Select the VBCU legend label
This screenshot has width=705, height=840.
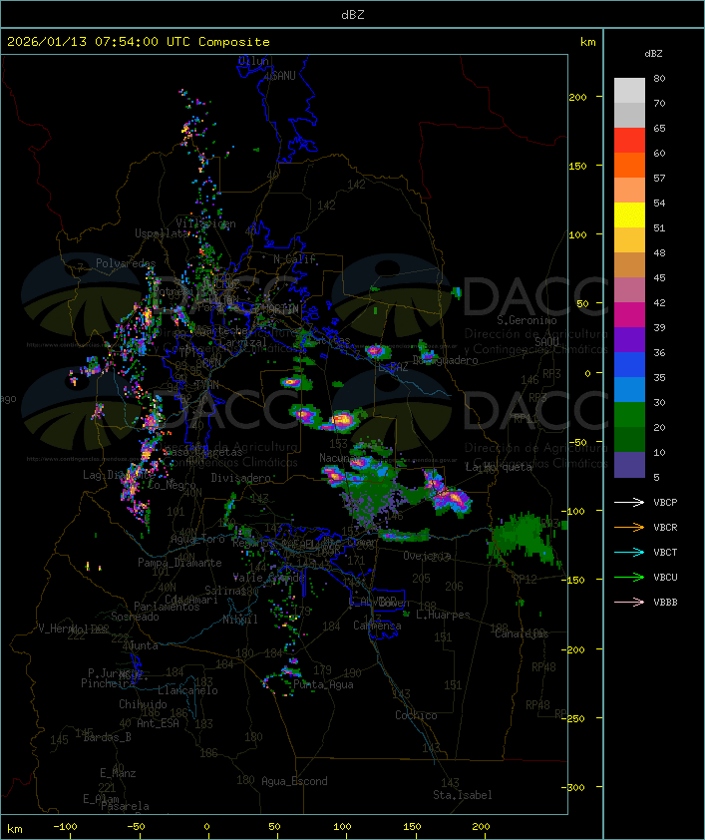(665, 577)
